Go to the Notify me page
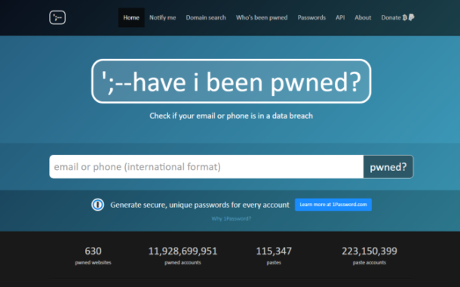This screenshot has width=460, height=287. (x=163, y=17)
